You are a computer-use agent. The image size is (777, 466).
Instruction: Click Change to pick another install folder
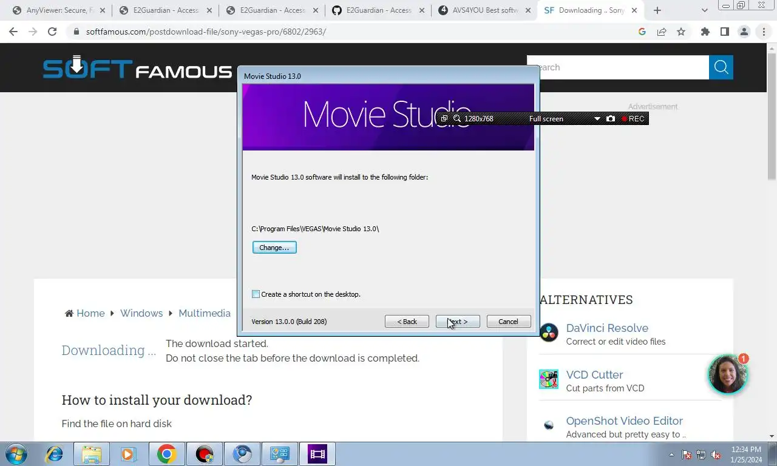[274, 248]
